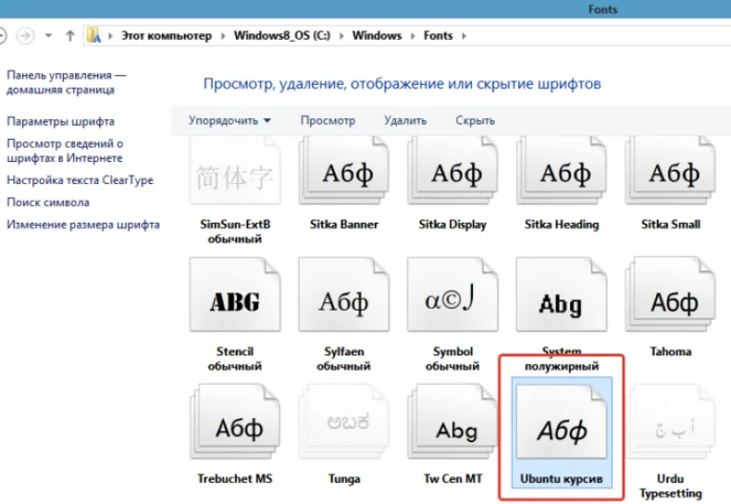Click the Просмотр toolbar command
The image size is (731, 504).
(x=327, y=120)
